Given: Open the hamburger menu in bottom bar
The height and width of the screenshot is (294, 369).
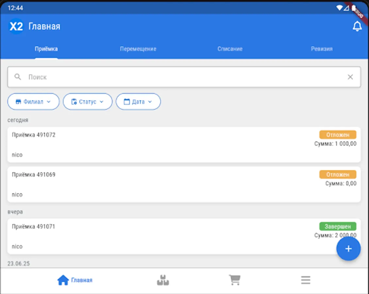Looking at the screenshot, I should coord(306,280).
